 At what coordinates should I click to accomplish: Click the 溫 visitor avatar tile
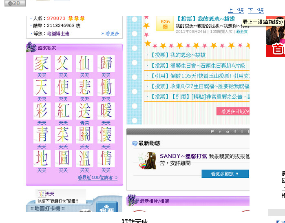pyautogui.click(x=85, y=159)
